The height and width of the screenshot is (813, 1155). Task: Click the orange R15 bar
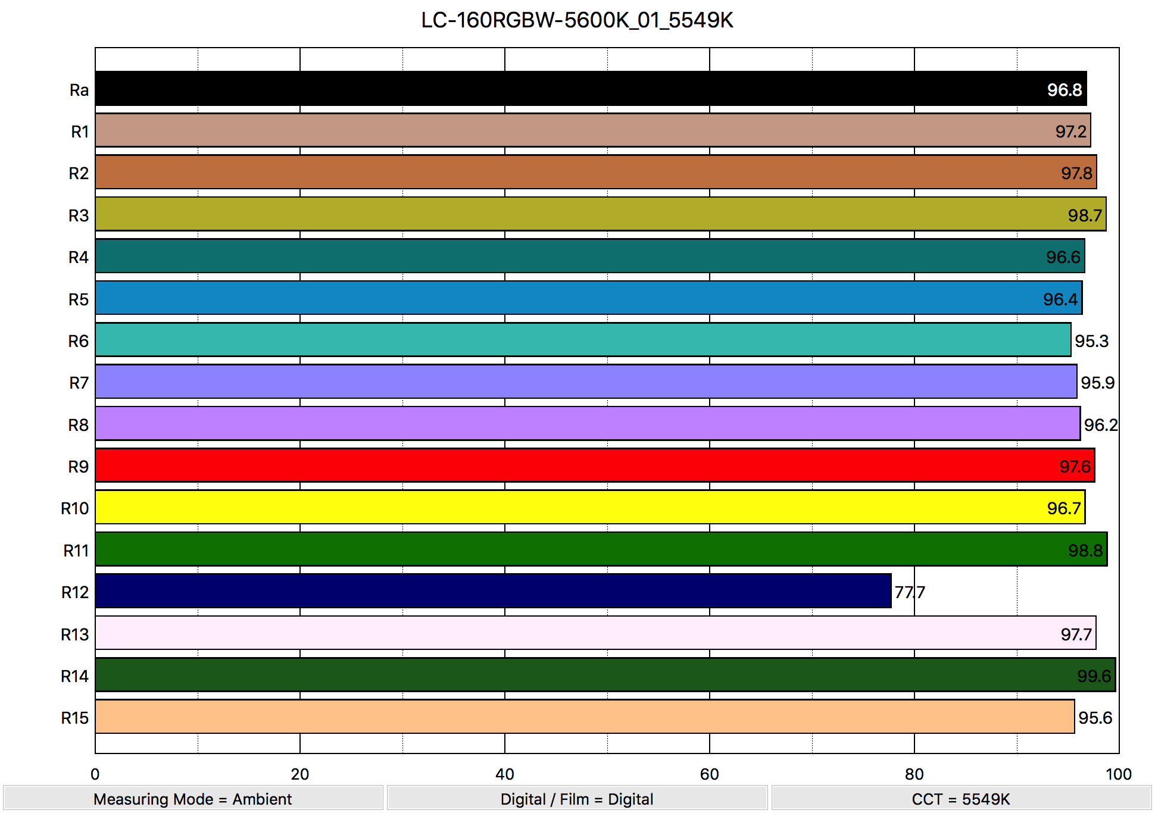(536, 718)
